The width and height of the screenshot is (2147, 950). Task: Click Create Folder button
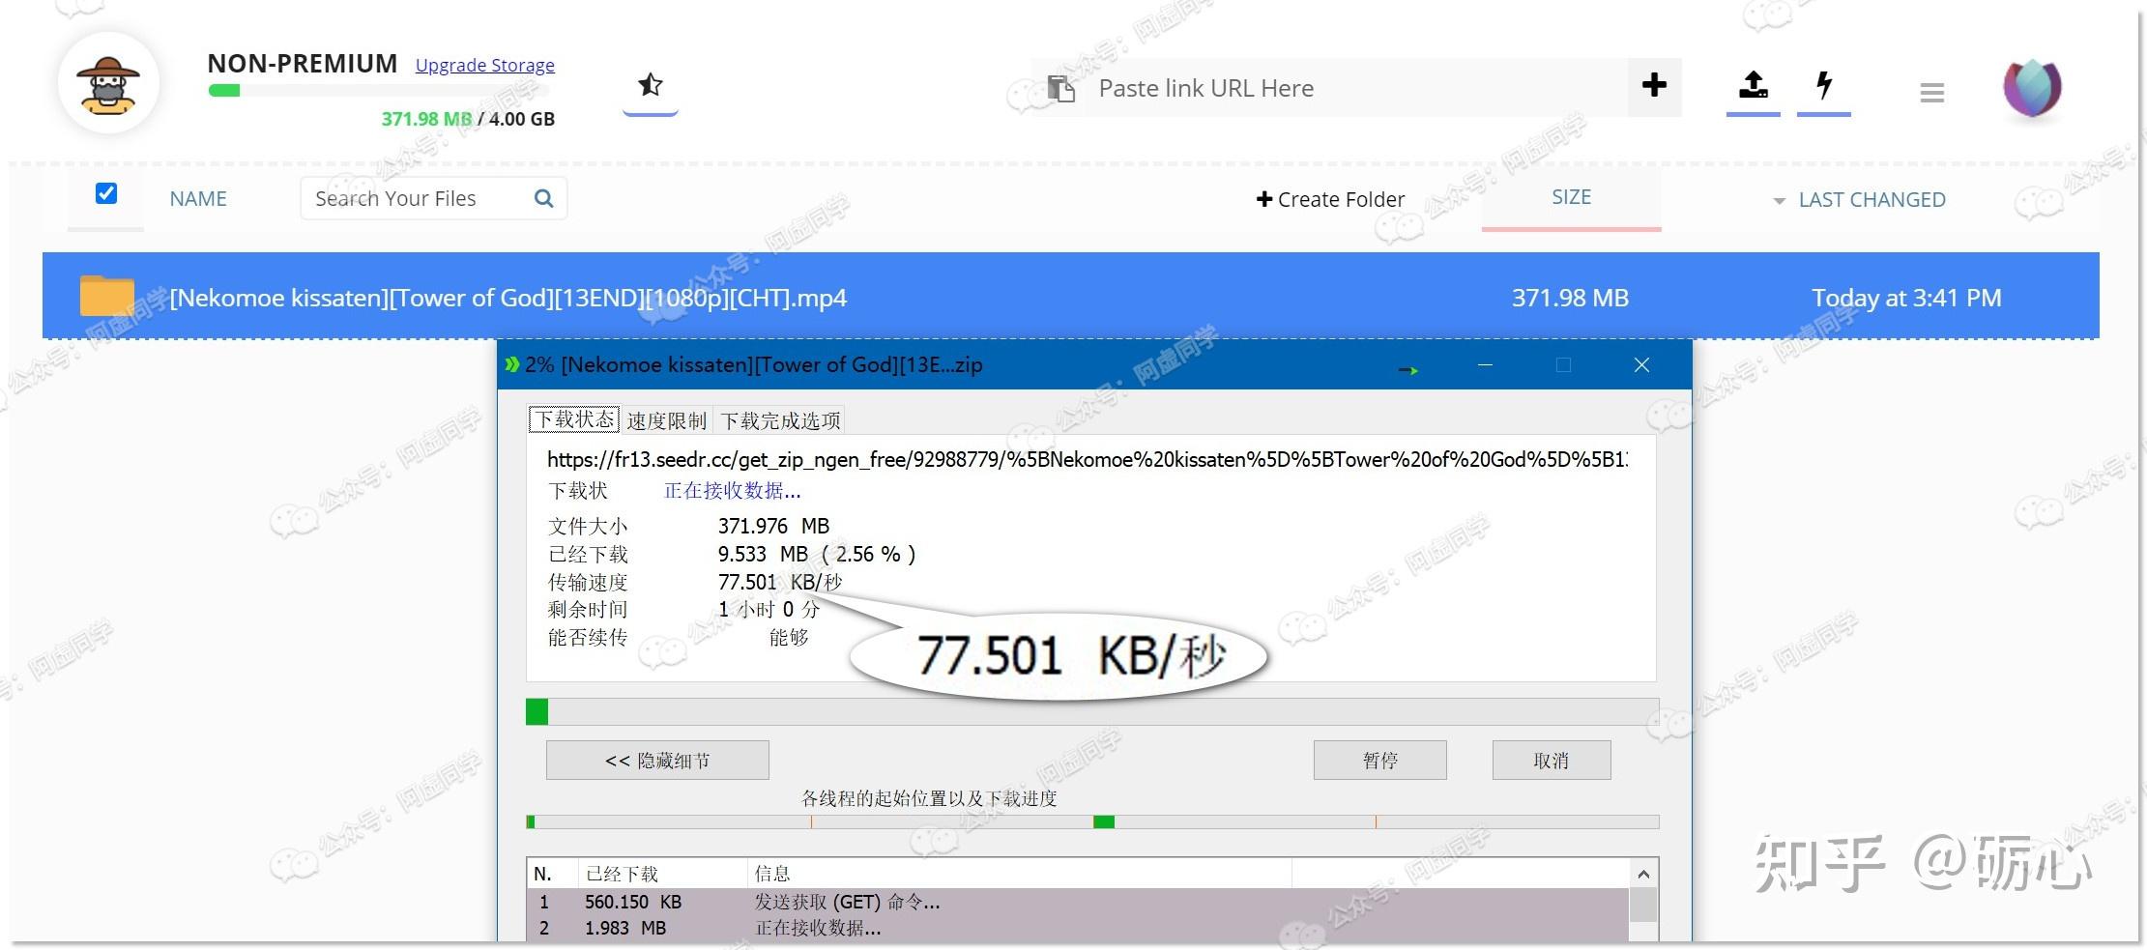pos(1330,199)
